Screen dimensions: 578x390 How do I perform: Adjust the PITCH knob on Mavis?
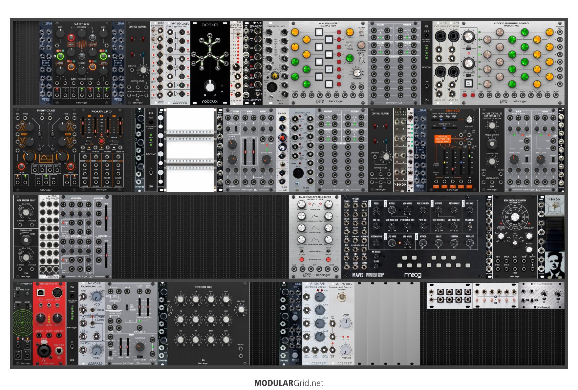pyautogui.click(x=392, y=210)
